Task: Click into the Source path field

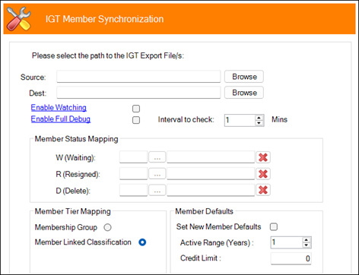Action: (138, 77)
